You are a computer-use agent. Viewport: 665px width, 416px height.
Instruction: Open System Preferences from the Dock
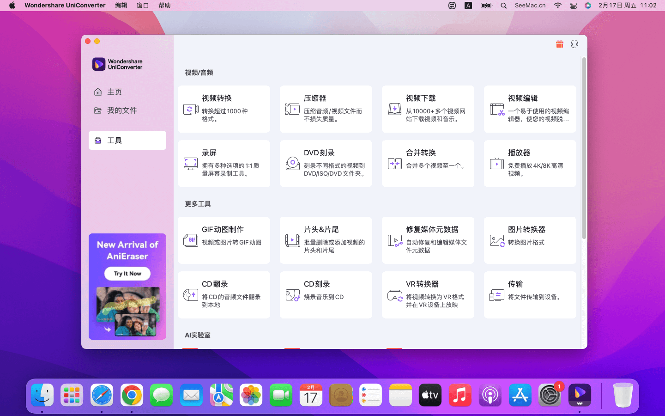coord(550,395)
